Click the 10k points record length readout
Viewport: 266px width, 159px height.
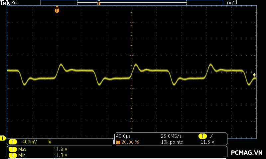click(172, 142)
